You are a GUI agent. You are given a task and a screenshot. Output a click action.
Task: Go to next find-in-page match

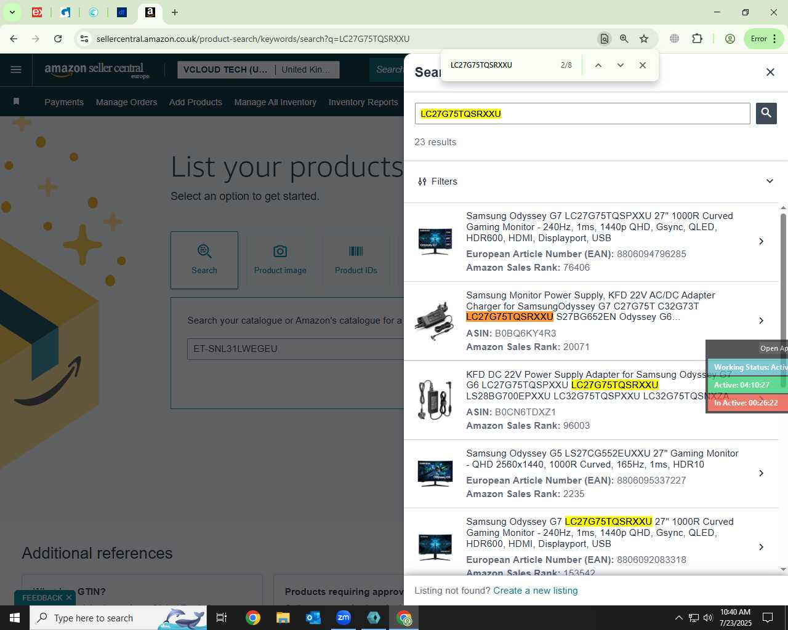620,65
